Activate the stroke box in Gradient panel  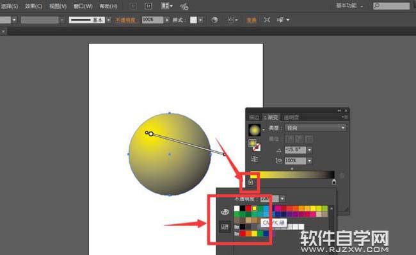coord(257,148)
